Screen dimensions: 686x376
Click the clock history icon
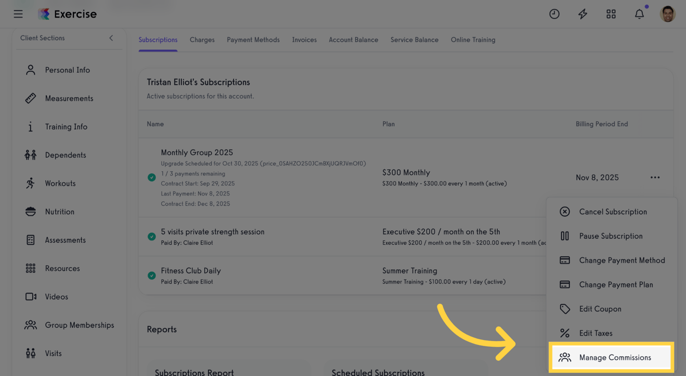coord(554,14)
